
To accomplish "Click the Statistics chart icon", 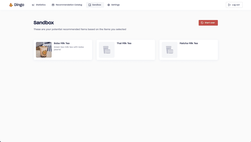I will coord(33,5).
